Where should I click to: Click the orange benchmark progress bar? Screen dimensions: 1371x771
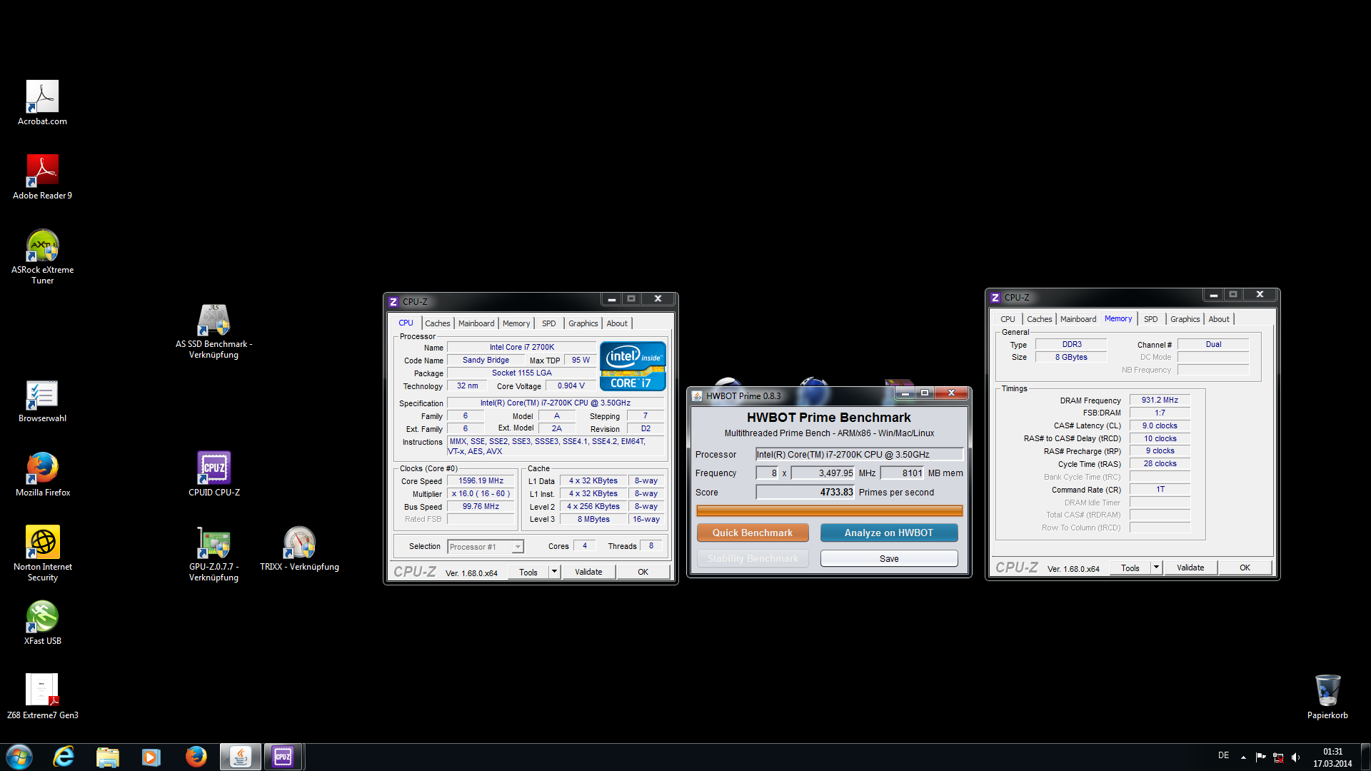point(829,510)
